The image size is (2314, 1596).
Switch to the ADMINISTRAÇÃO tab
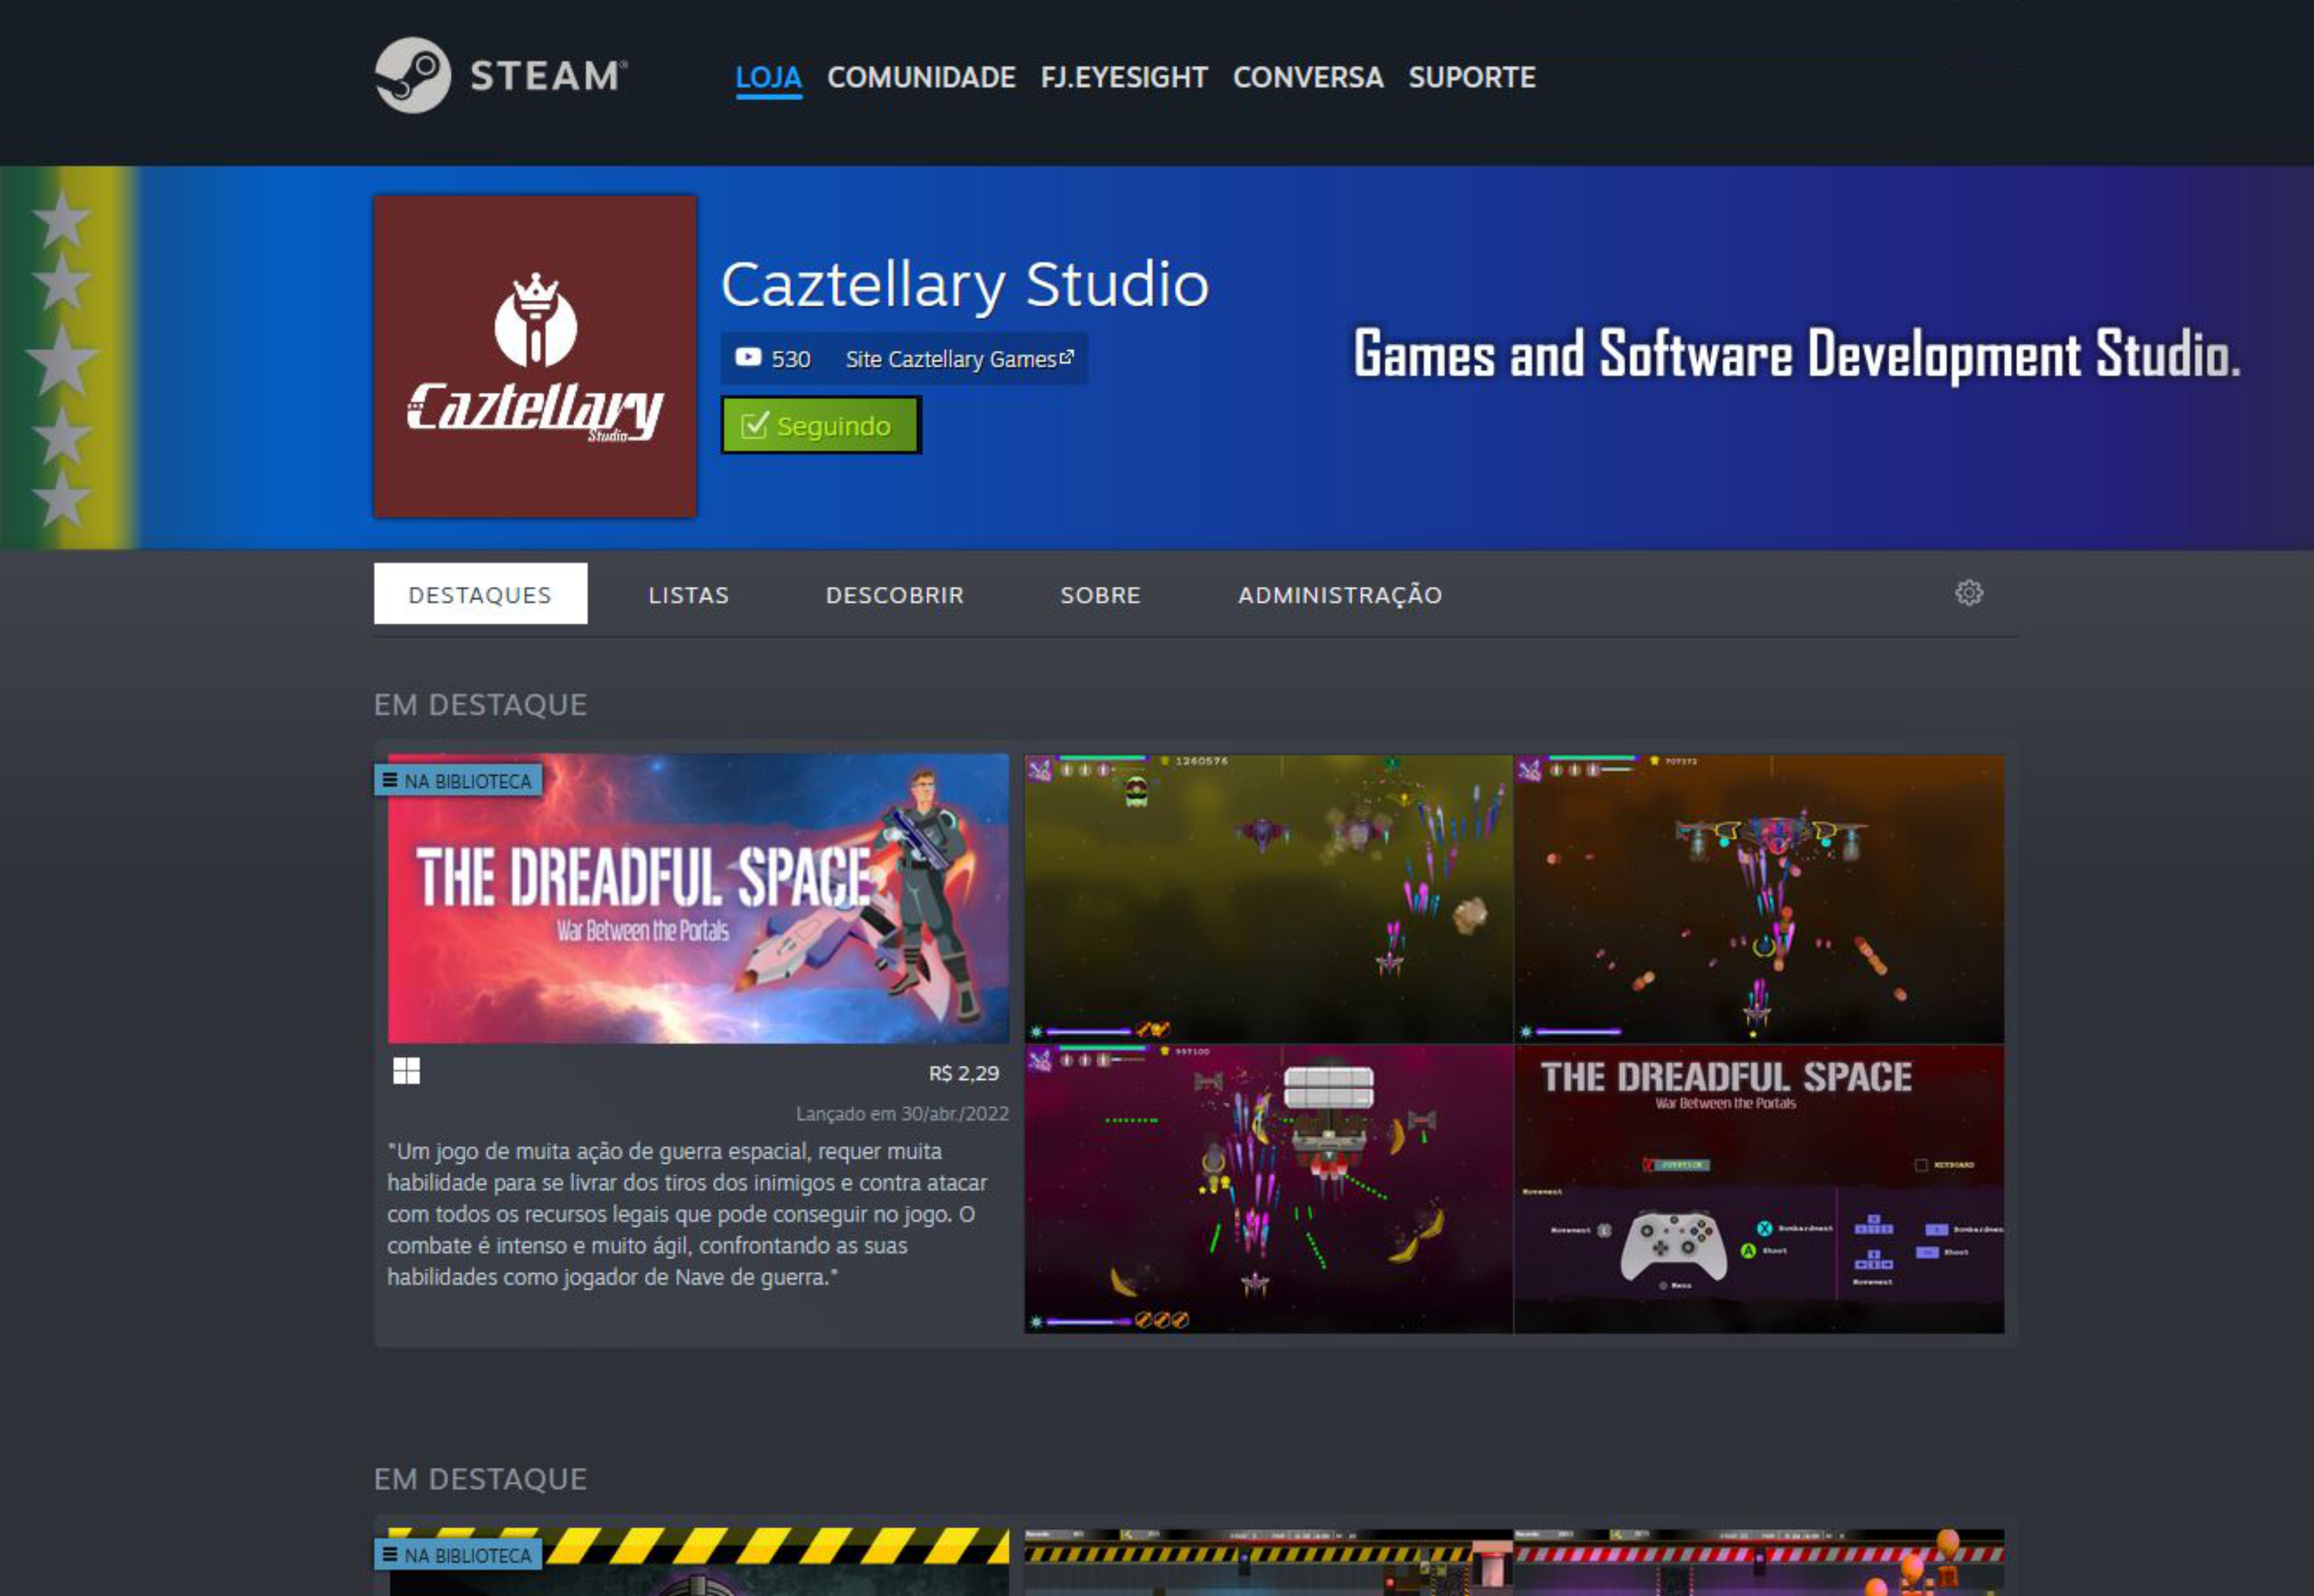[x=1339, y=595]
